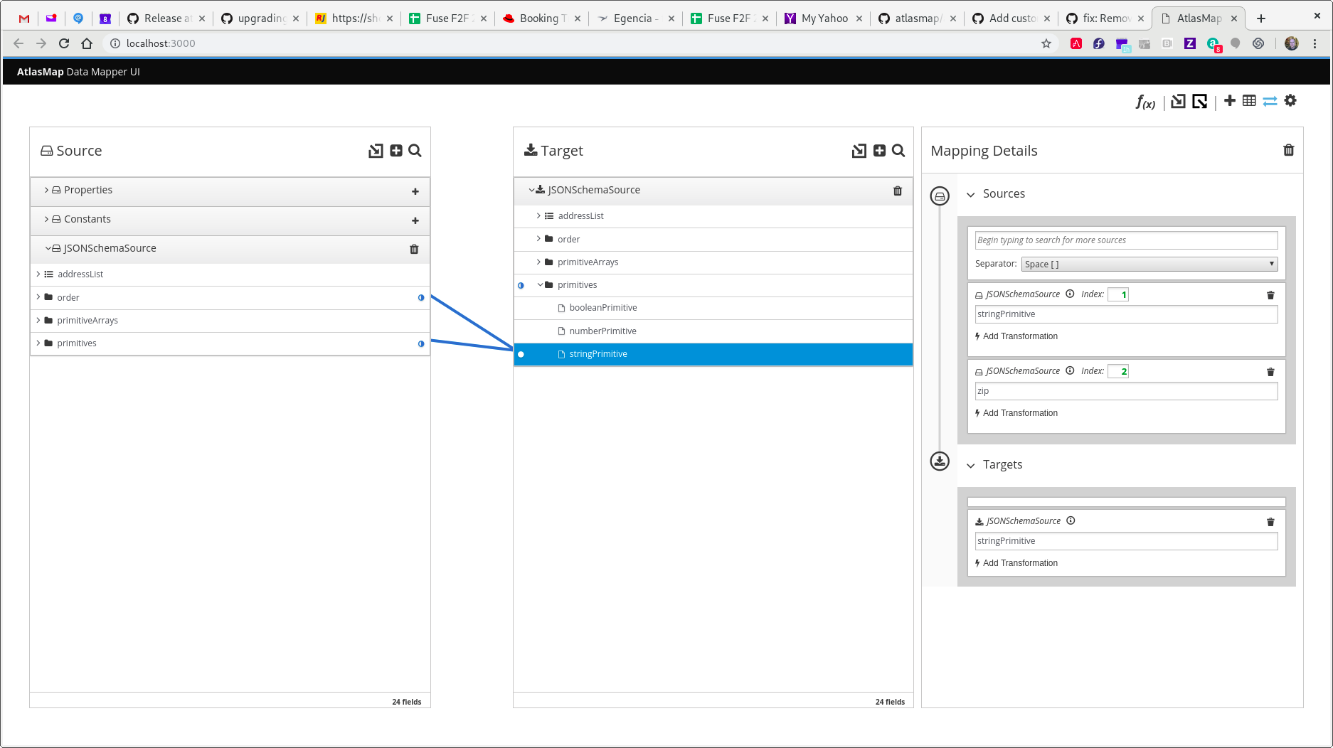This screenshot has height=748, width=1333.
Task: Expand the addressList node in Source
Action: click(38, 274)
